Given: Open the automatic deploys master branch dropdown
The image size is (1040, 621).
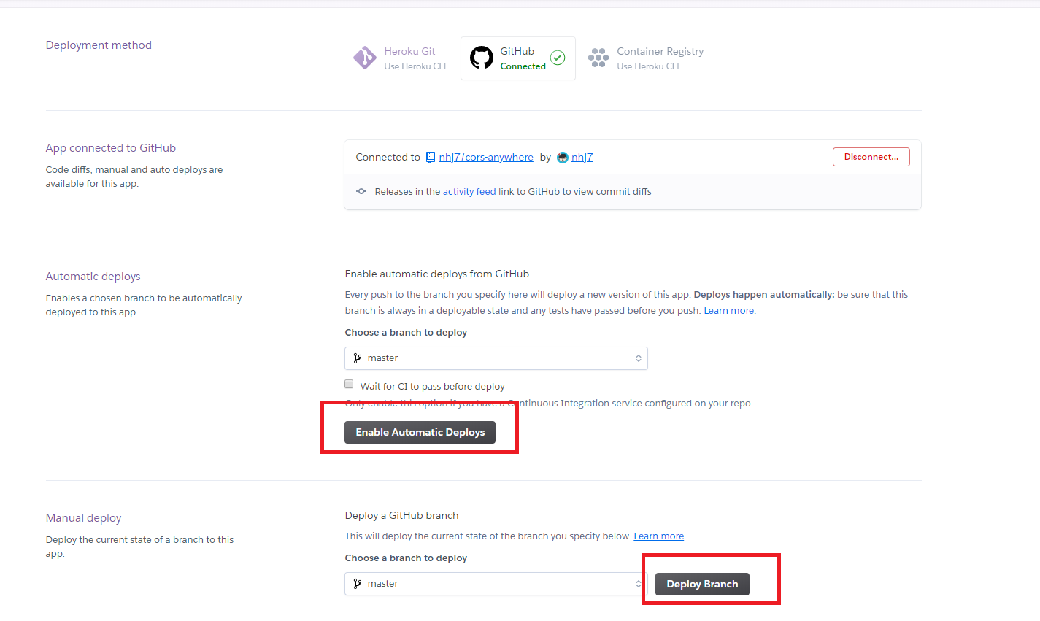Looking at the screenshot, I should tap(496, 358).
